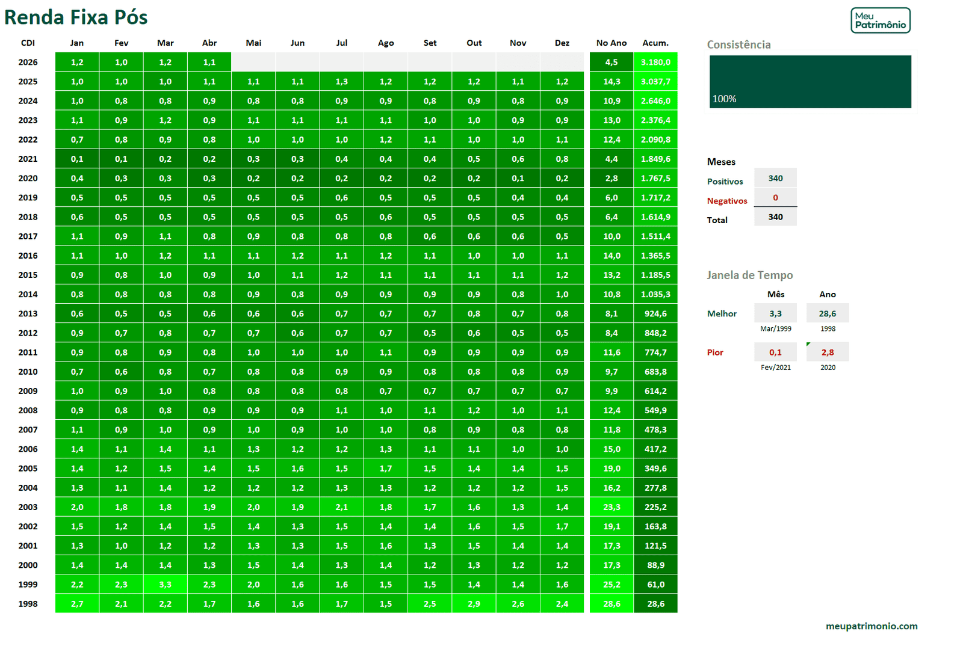Viewport: 963px width, 652px height.
Task: Select the Melhor Ano value 28,6
Action: point(828,313)
